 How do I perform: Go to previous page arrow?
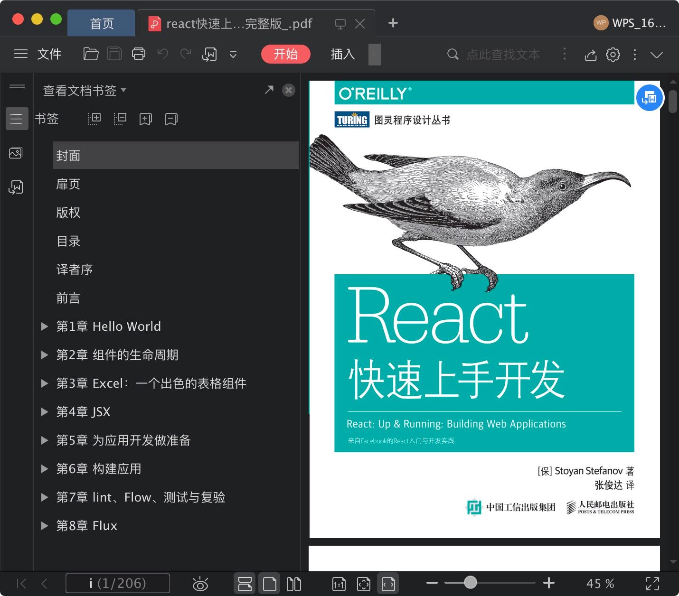pyautogui.click(x=44, y=584)
